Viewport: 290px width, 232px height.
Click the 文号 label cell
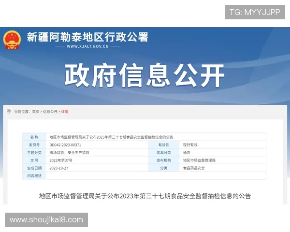34,160
